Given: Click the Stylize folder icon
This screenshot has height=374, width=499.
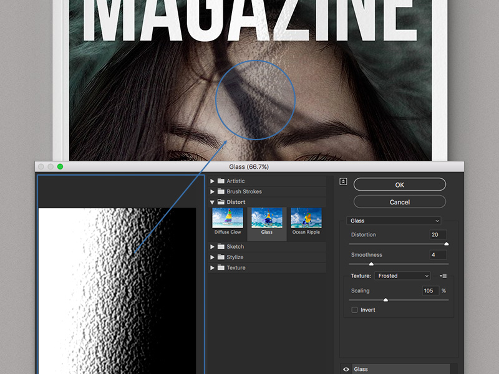Looking at the screenshot, I should coord(221,257).
